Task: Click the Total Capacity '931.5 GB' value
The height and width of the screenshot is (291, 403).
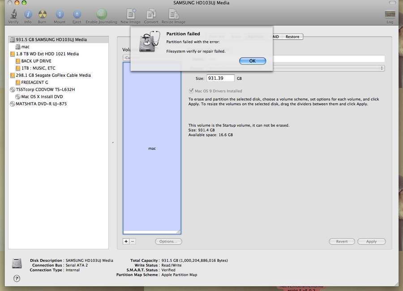Action: pyautogui.click(x=195, y=261)
